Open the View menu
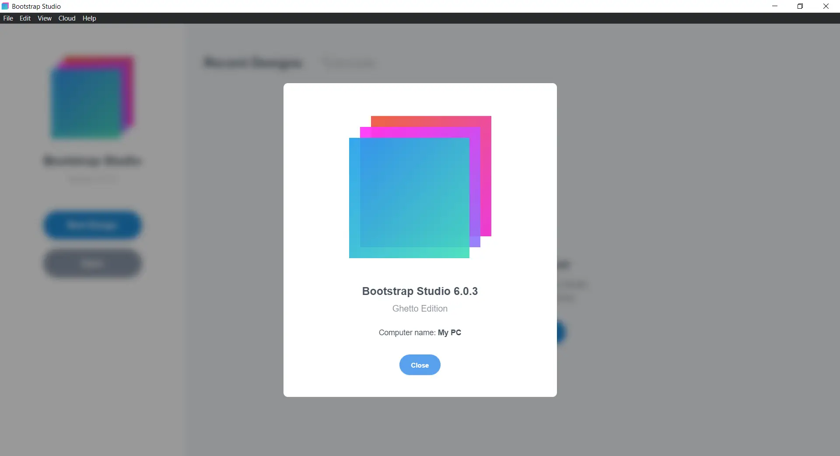 (x=44, y=18)
